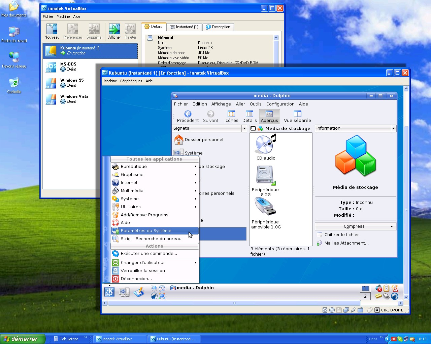Expand Changer d'utilisateur submenu
Screen dimensions: 431x344
155,263
